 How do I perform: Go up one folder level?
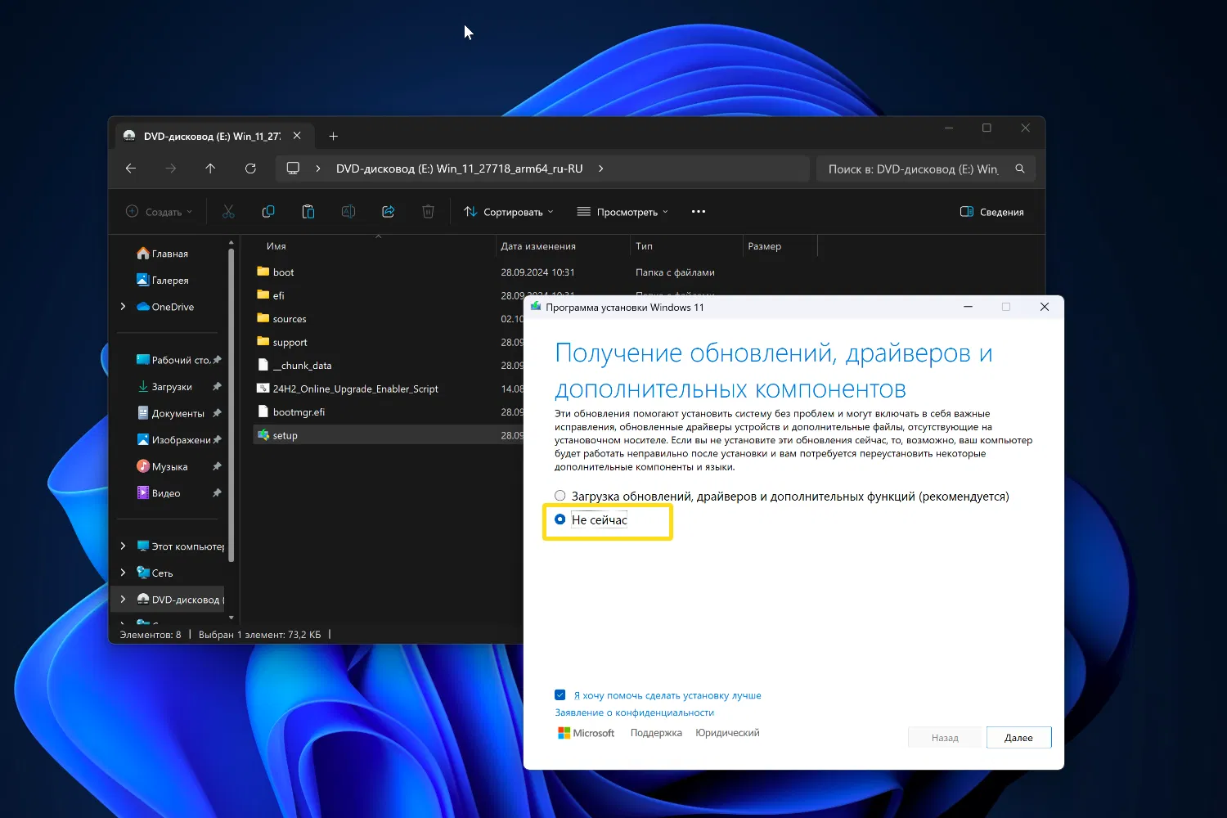pyautogui.click(x=210, y=169)
